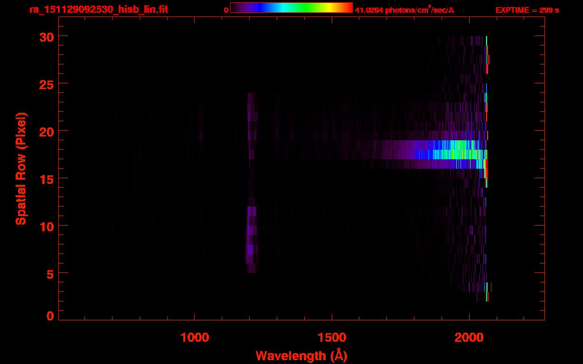This screenshot has width=583, height=364.
Task: Click the 1000 wavelength tick label
Action: pos(194,337)
